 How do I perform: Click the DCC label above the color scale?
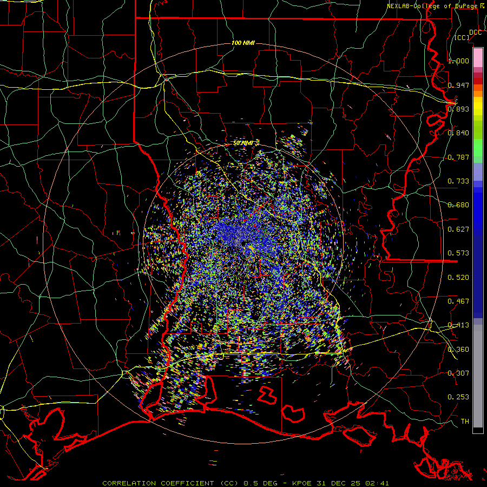[x=475, y=32]
